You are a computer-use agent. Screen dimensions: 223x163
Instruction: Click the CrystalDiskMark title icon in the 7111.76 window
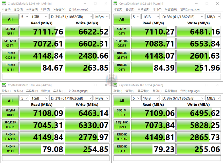[x=4, y=4]
